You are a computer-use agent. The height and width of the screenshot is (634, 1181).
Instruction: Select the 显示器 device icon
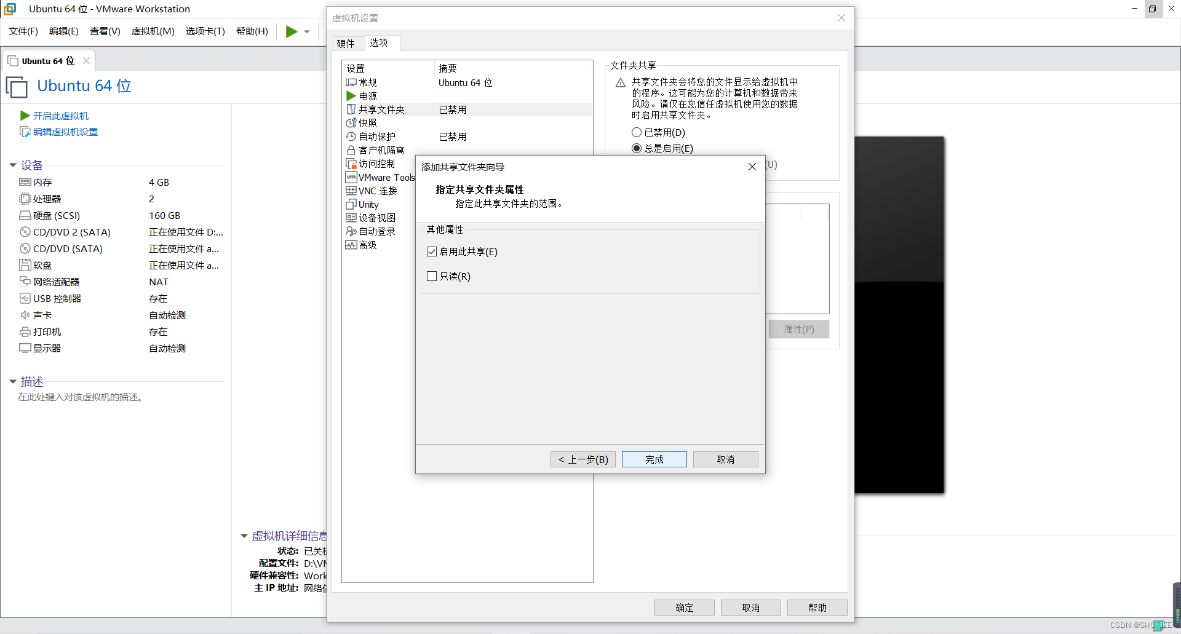[25, 348]
